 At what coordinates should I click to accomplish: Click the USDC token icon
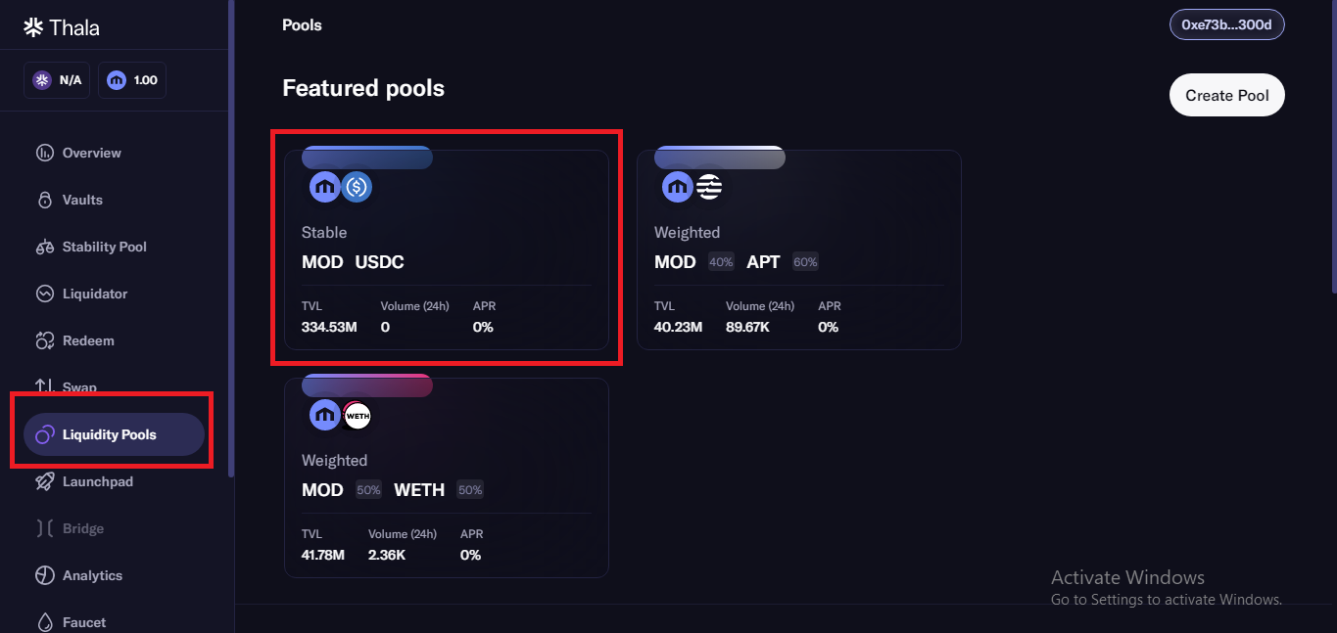coord(357,187)
